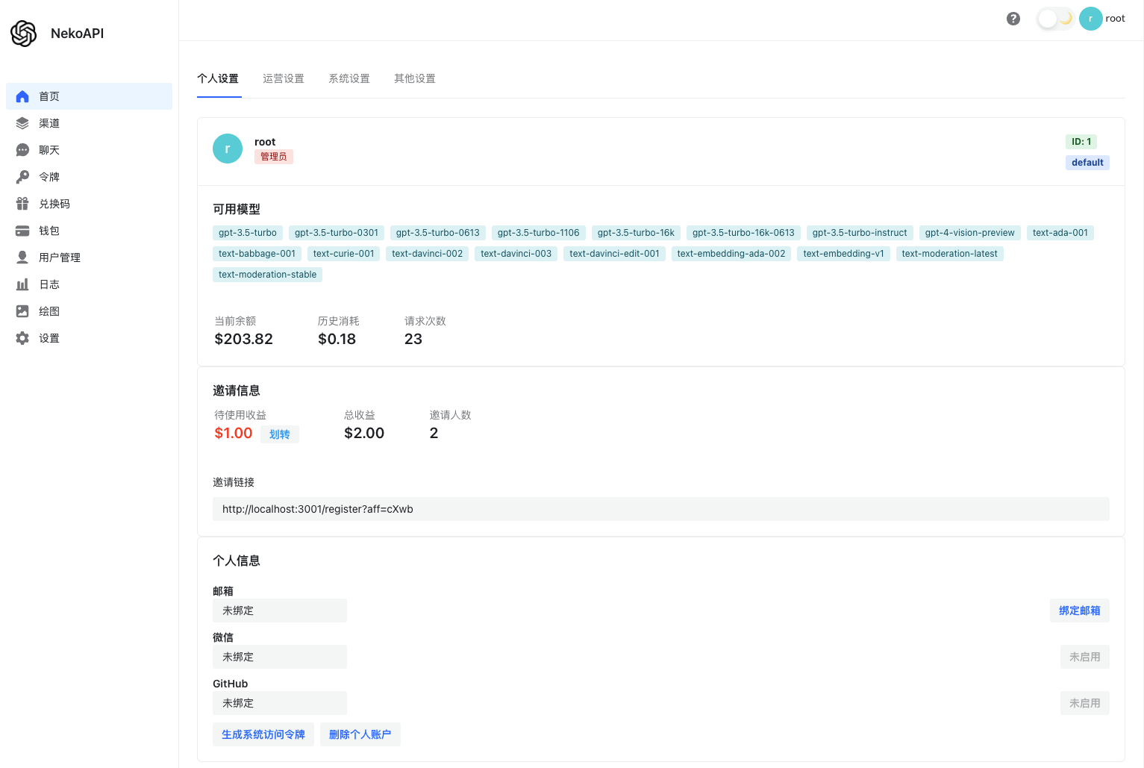Open the 日志 logs page

pyautogui.click(x=49, y=284)
